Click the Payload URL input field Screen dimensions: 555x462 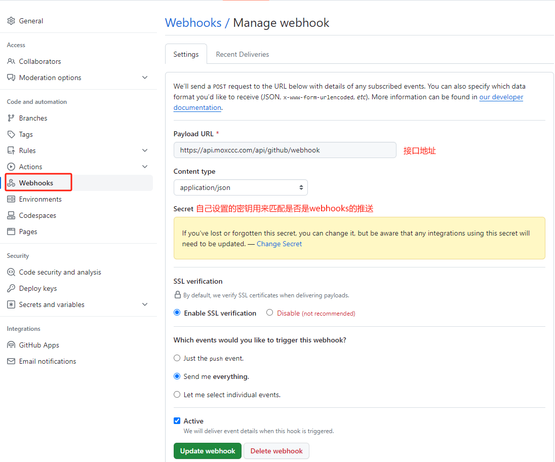[285, 150]
